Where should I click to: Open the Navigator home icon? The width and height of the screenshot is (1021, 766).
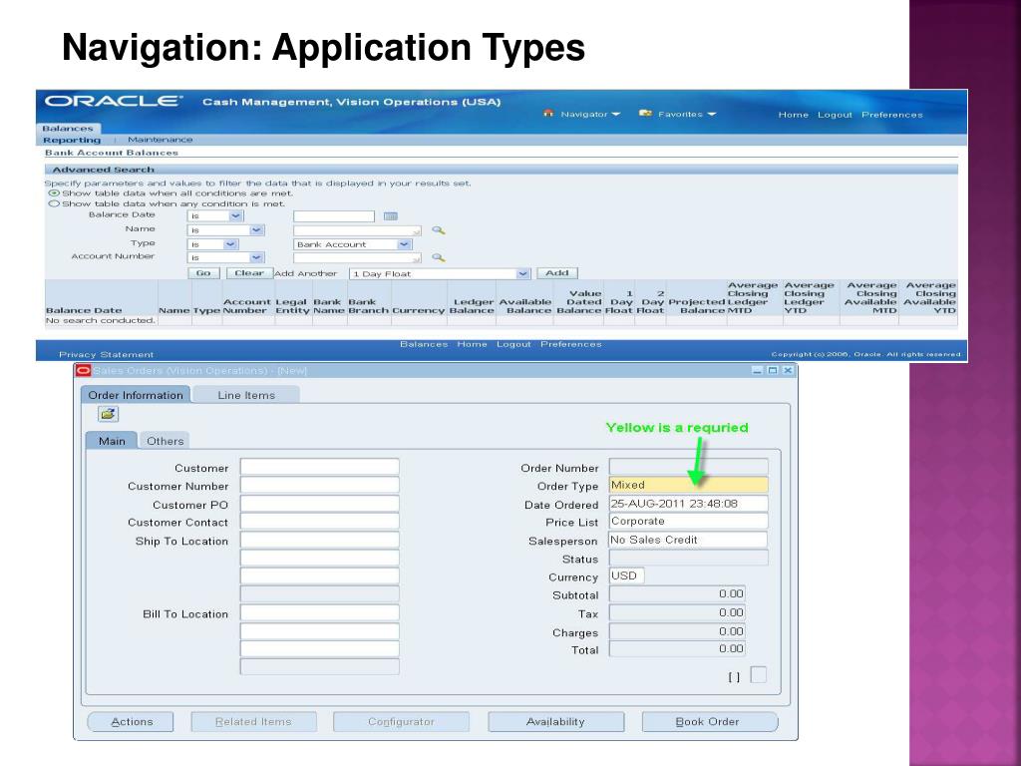point(548,114)
